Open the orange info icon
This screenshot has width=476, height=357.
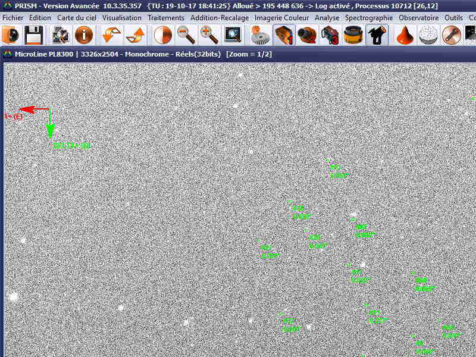pyautogui.click(x=84, y=36)
